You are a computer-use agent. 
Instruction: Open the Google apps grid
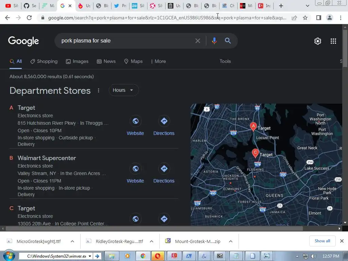[x=333, y=41]
